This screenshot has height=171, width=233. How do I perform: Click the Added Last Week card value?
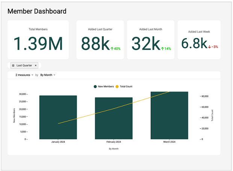pyautogui.click(x=194, y=44)
